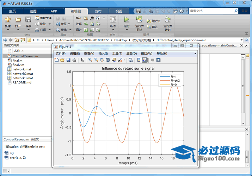Click the New Figure icon in Figure toolbar
Screen dimensions: 252x176
tap(57, 60)
